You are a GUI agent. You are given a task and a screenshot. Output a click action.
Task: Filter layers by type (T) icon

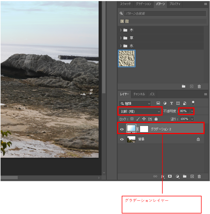pyautogui.click(x=171, y=103)
